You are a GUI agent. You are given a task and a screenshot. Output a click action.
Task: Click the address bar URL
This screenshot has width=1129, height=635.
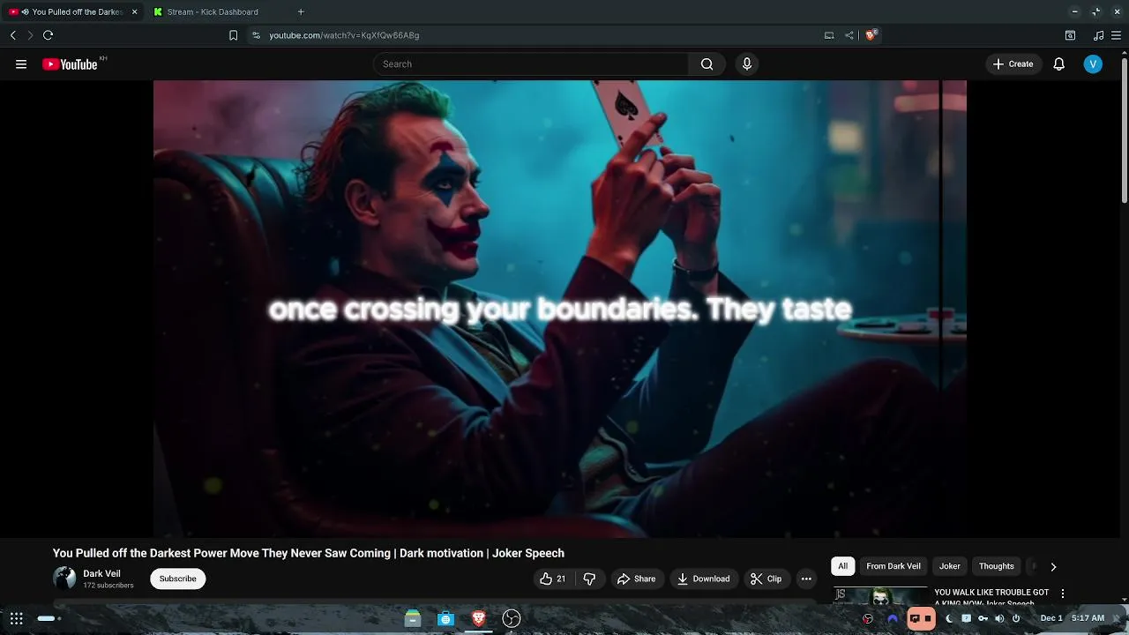[344, 35]
